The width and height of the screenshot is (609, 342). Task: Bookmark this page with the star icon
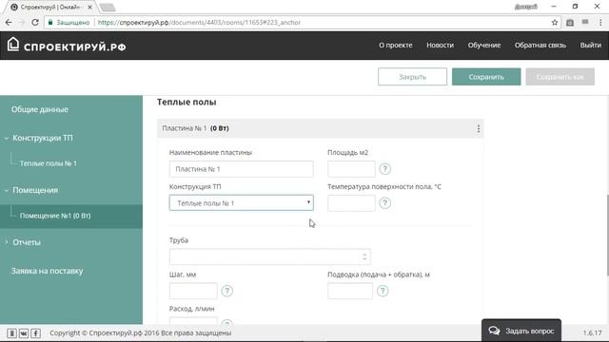pos(555,23)
